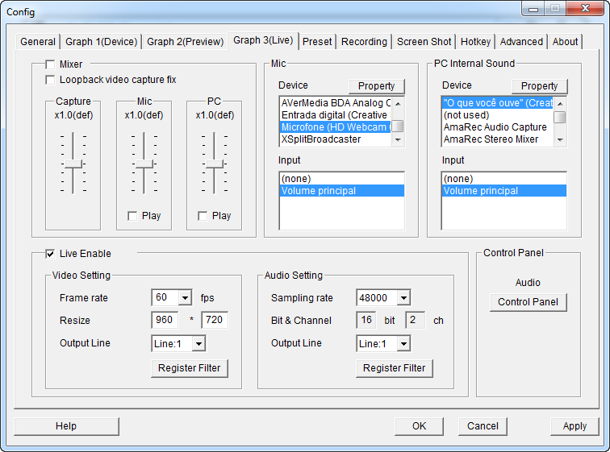Screen dimensions: 610x452
Task: Go to the Preset tab
Action: (x=317, y=42)
